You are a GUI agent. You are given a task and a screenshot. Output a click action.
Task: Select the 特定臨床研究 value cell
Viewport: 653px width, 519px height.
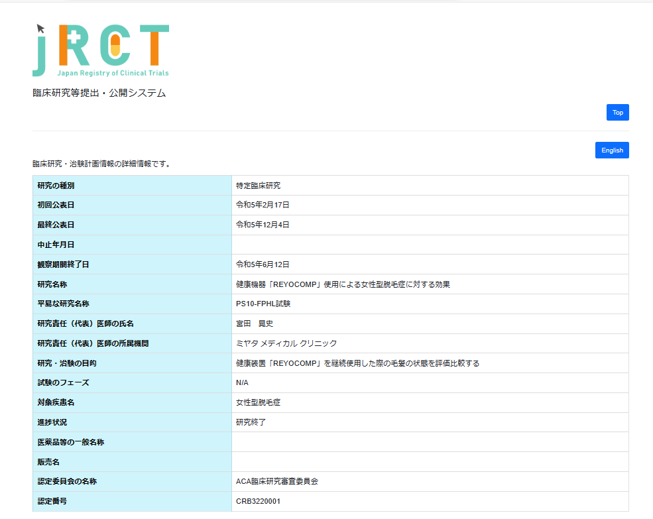[430, 186]
